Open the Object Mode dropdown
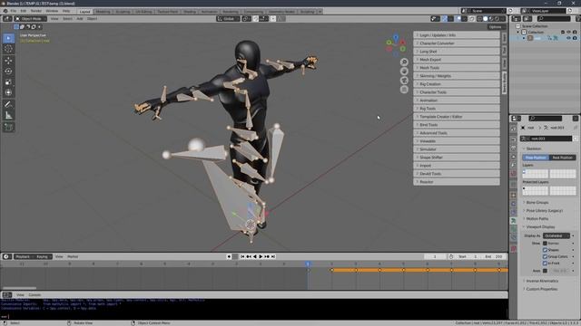The image size is (581, 326). (x=31, y=18)
